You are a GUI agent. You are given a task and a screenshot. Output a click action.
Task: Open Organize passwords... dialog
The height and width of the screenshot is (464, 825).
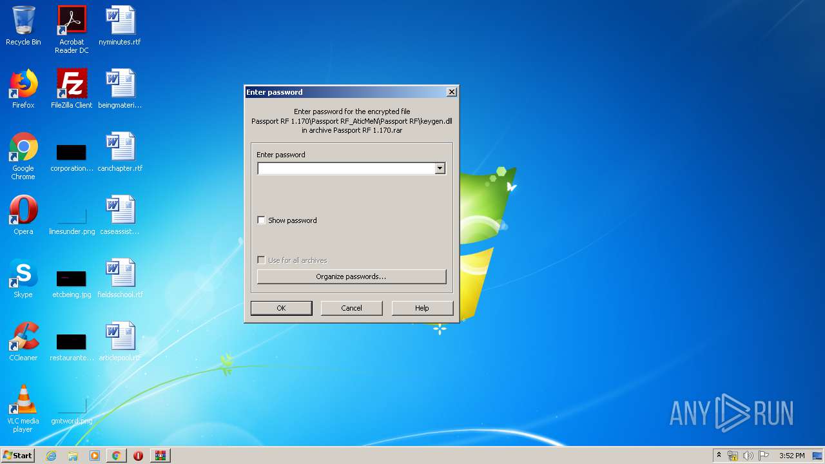click(x=351, y=276)
